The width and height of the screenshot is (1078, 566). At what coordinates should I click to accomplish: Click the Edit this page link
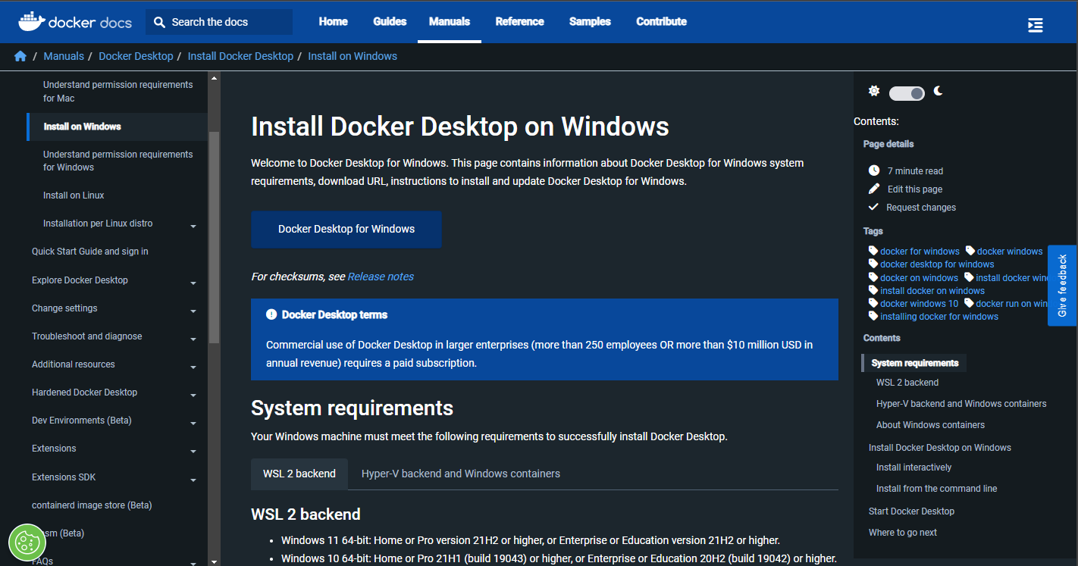pyautogui.click(x=915, y=189)
